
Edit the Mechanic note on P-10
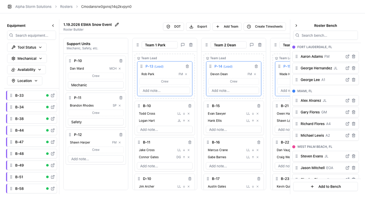96,85
